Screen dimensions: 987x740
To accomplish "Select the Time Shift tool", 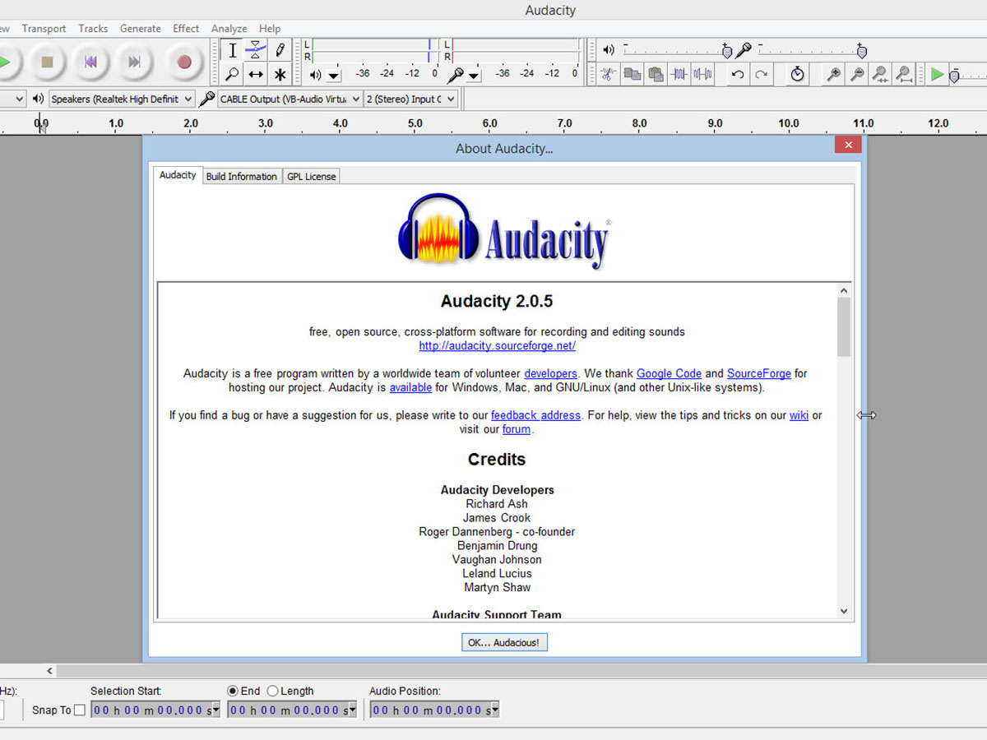I will click(256, 74).
